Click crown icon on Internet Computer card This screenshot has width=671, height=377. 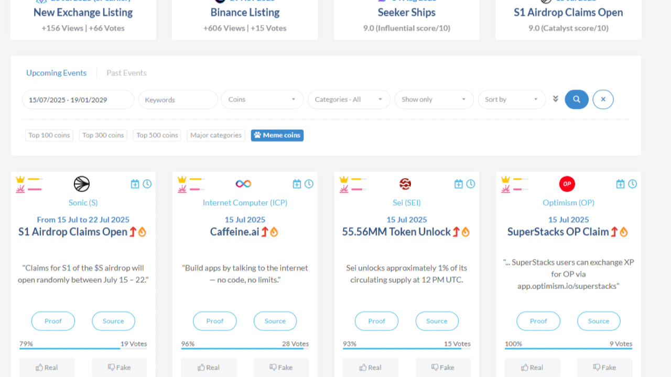(182, 179)
